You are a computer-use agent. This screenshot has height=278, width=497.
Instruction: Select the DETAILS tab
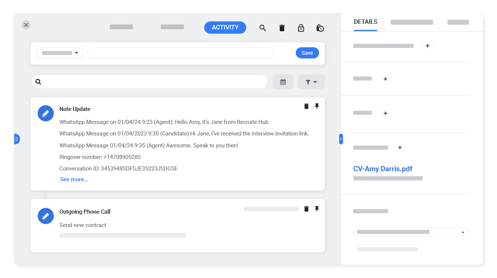tap(365, 22)
